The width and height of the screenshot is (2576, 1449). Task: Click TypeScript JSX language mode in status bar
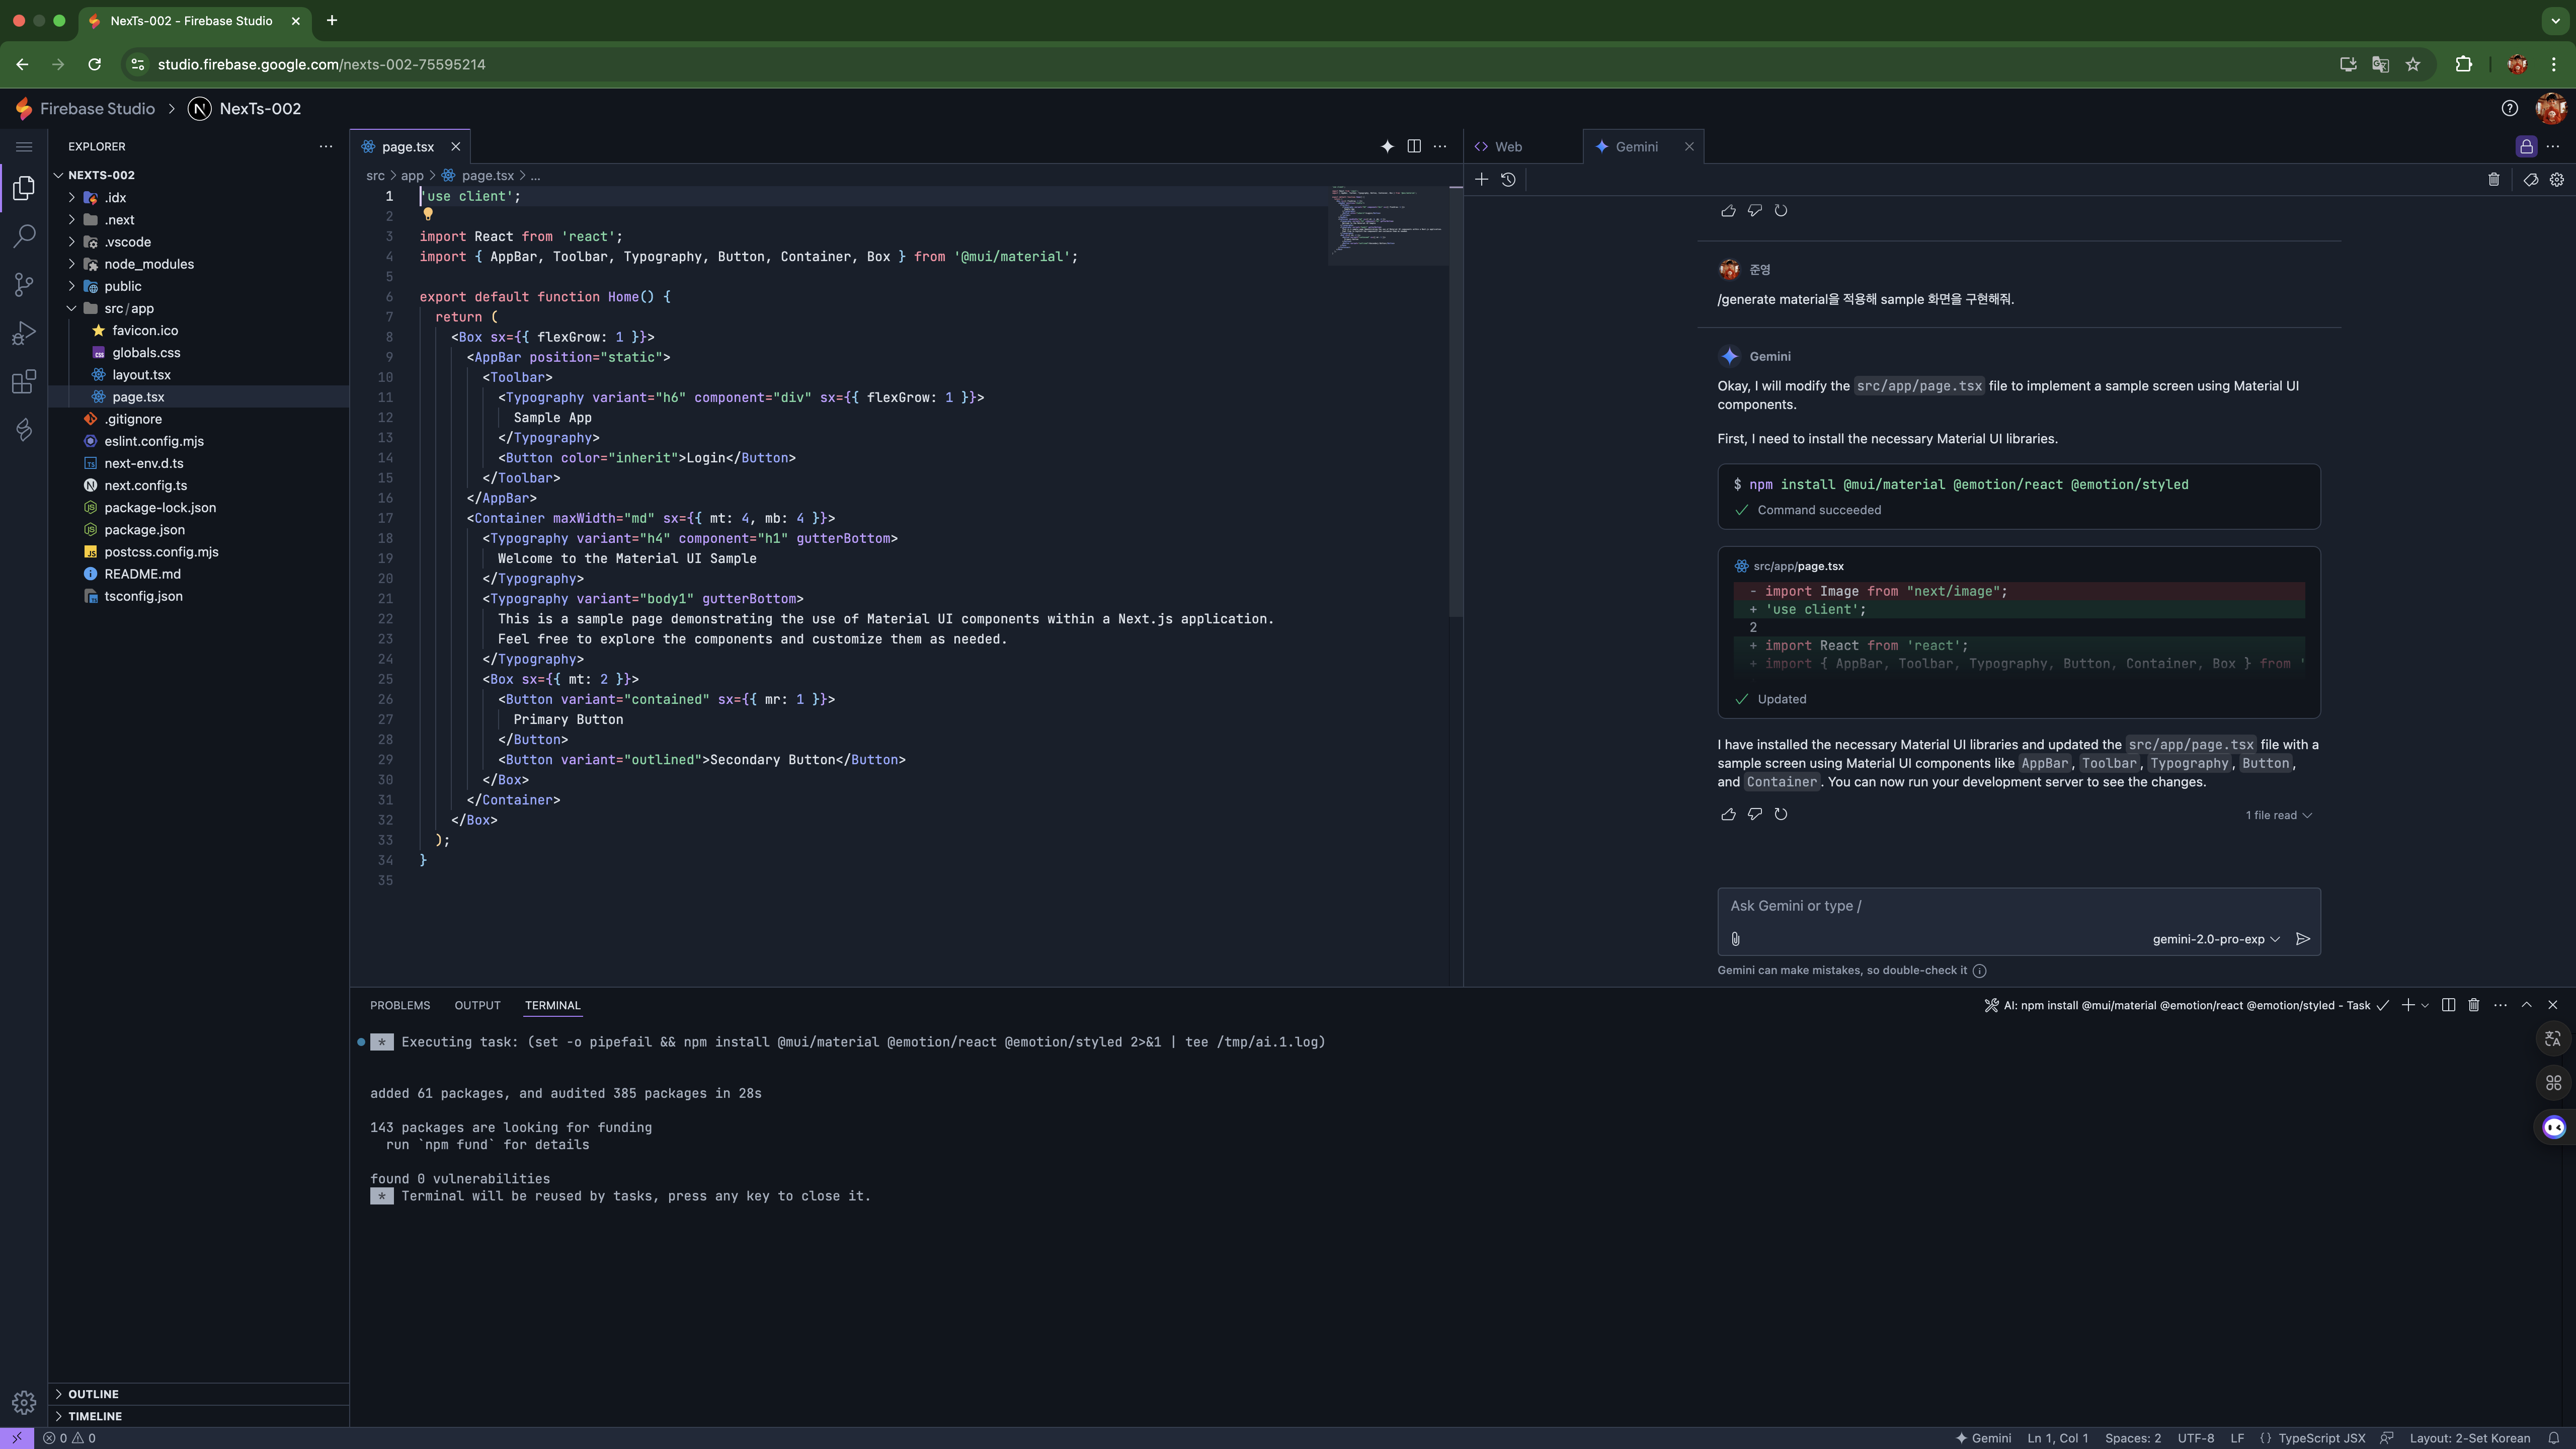2321,1438
